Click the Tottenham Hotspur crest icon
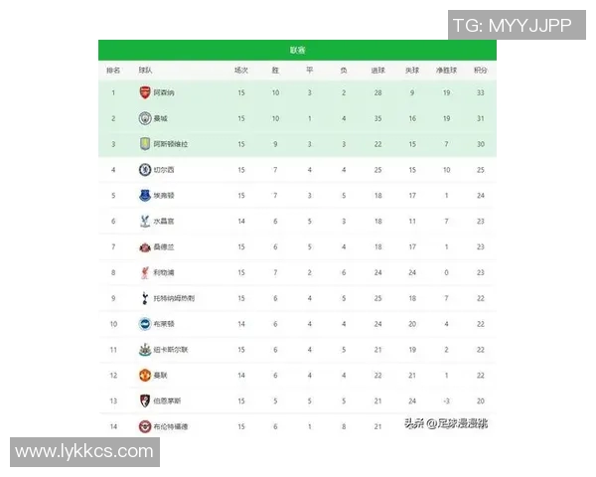Viewport: 596px width, 477px height. (145, 298)
